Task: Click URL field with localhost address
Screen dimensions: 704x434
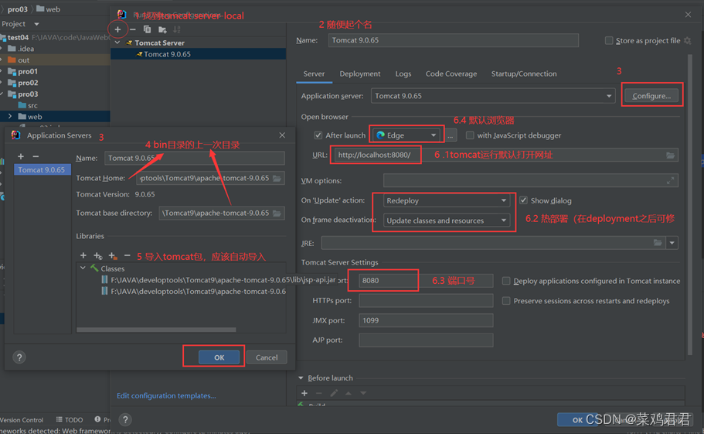Action: [505, 155]
